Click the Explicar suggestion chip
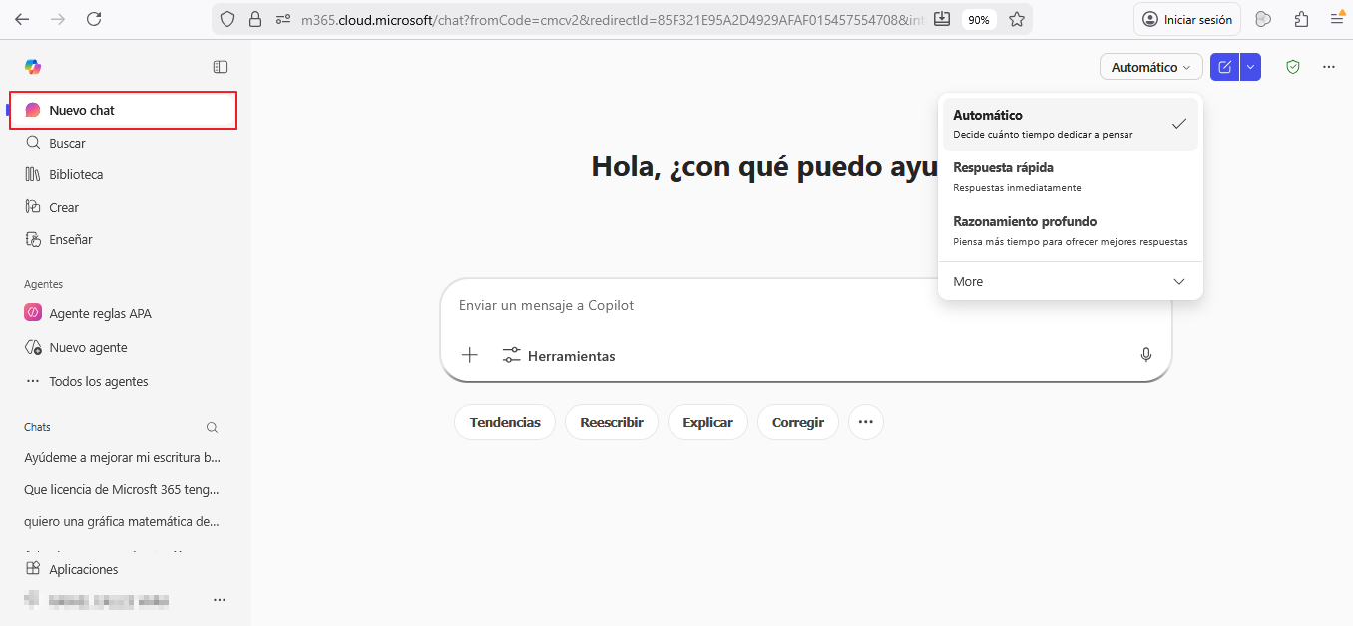Screen dimensions: 1353x626 click(x=707, y=422)
